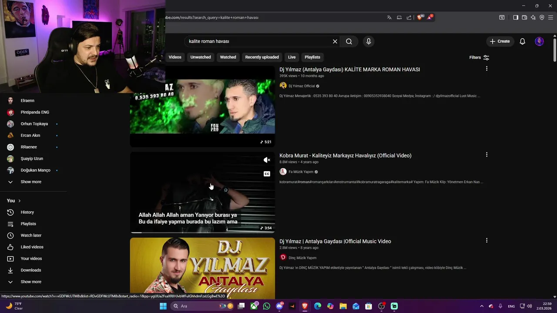Open the Brave Shields lion icon

420,17
